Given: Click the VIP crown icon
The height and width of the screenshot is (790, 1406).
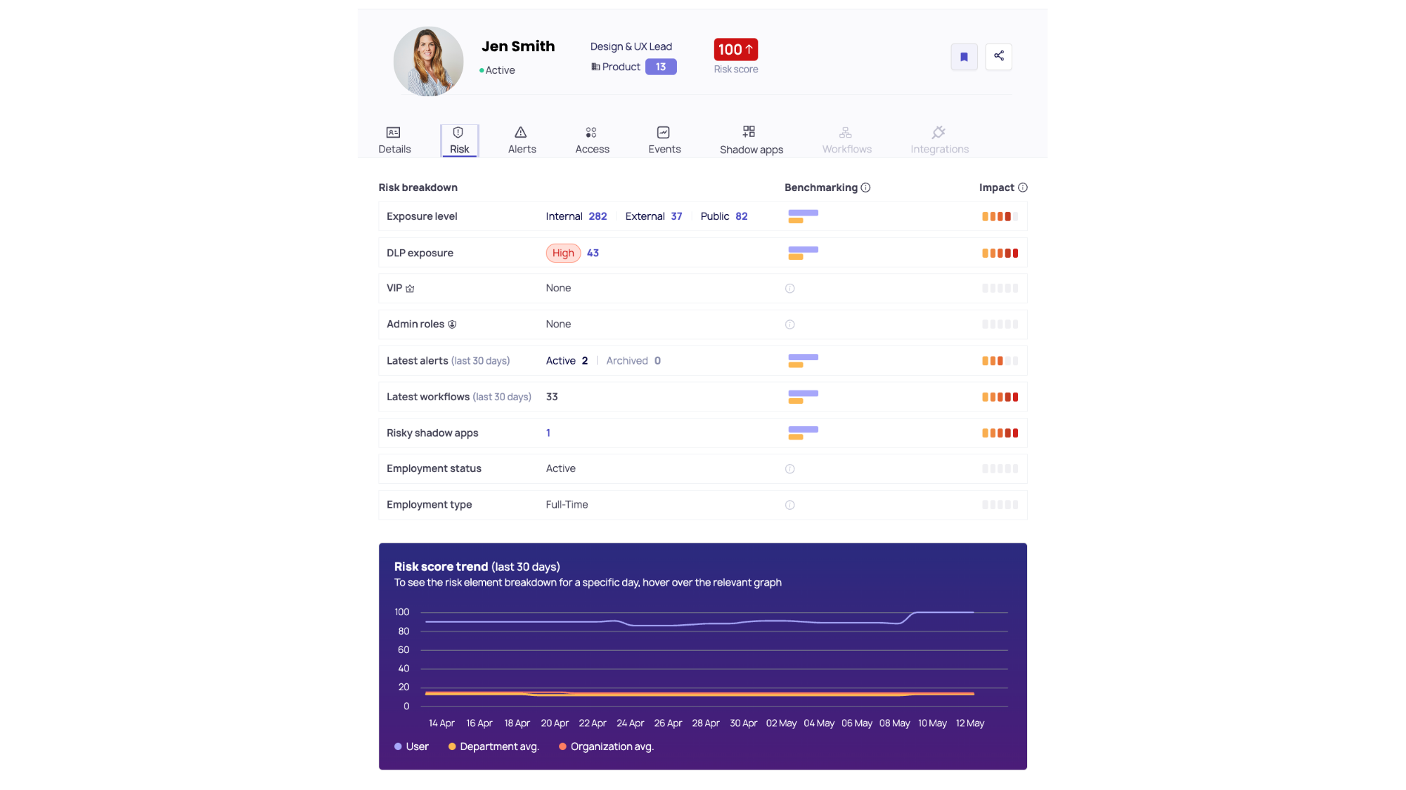Looking at the screenshot, I should tap(410, 289).
